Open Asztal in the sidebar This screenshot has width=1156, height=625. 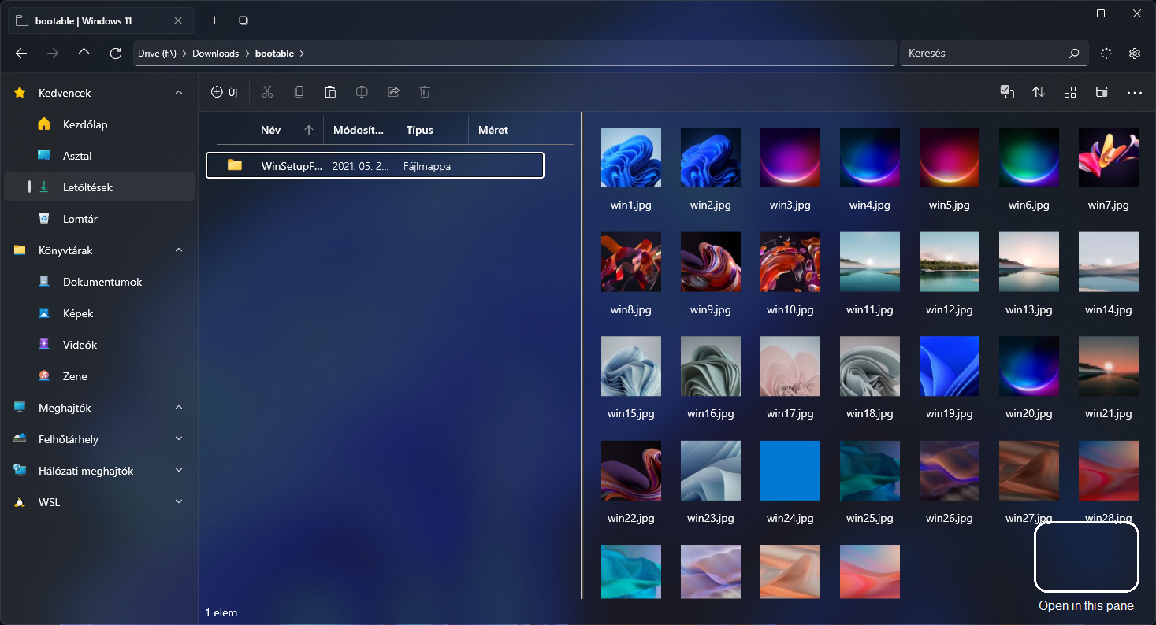[99, 156]
